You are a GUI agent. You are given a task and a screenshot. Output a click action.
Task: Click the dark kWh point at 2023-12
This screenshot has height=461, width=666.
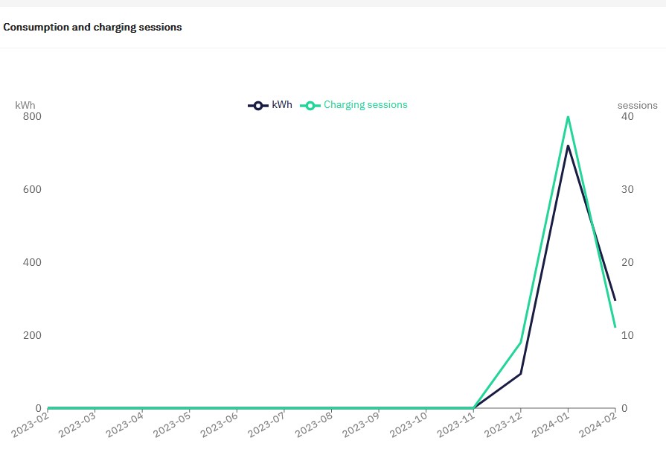(x=521, y=373)
